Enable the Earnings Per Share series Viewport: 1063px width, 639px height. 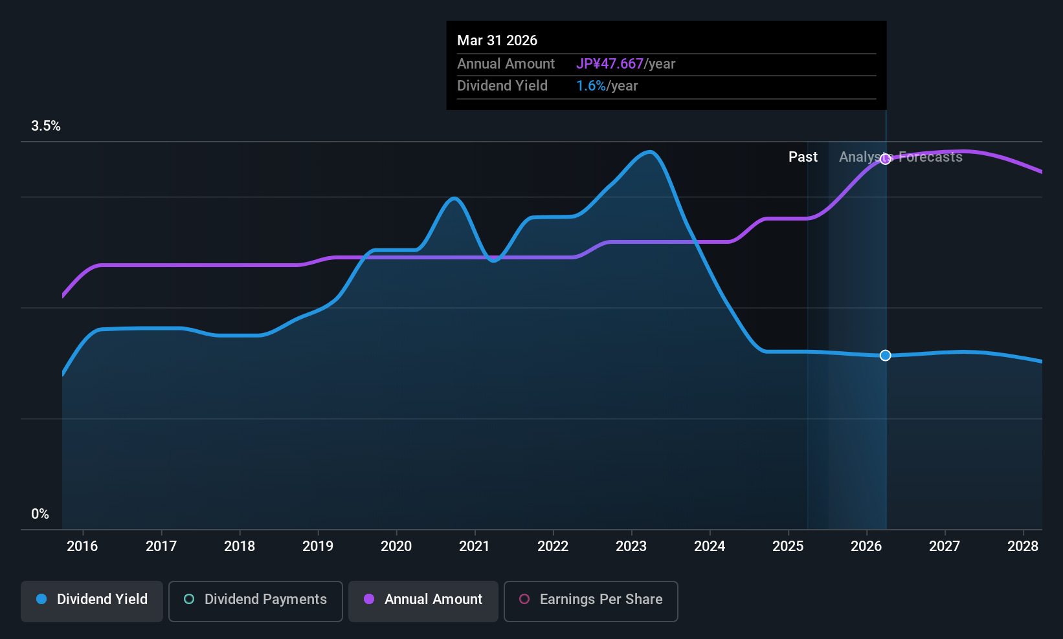590,601
